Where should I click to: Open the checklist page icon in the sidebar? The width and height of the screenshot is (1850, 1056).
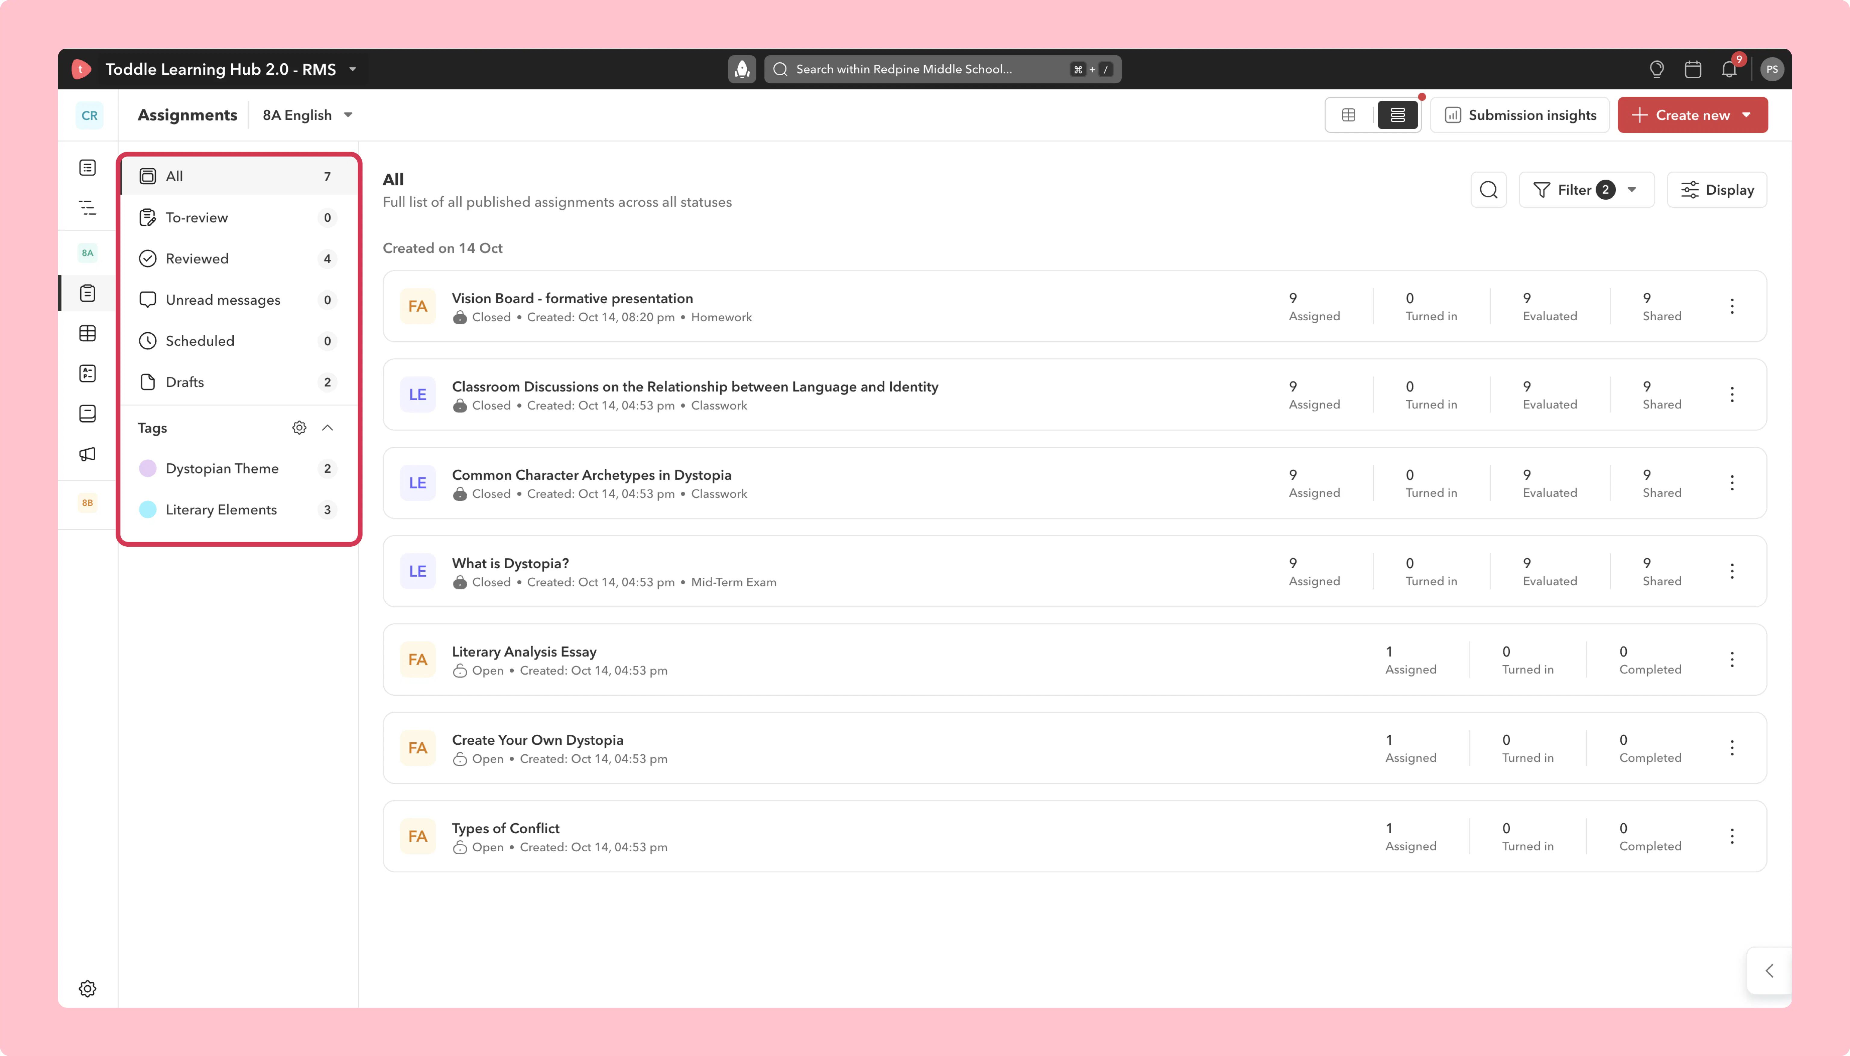coord(87,374)
